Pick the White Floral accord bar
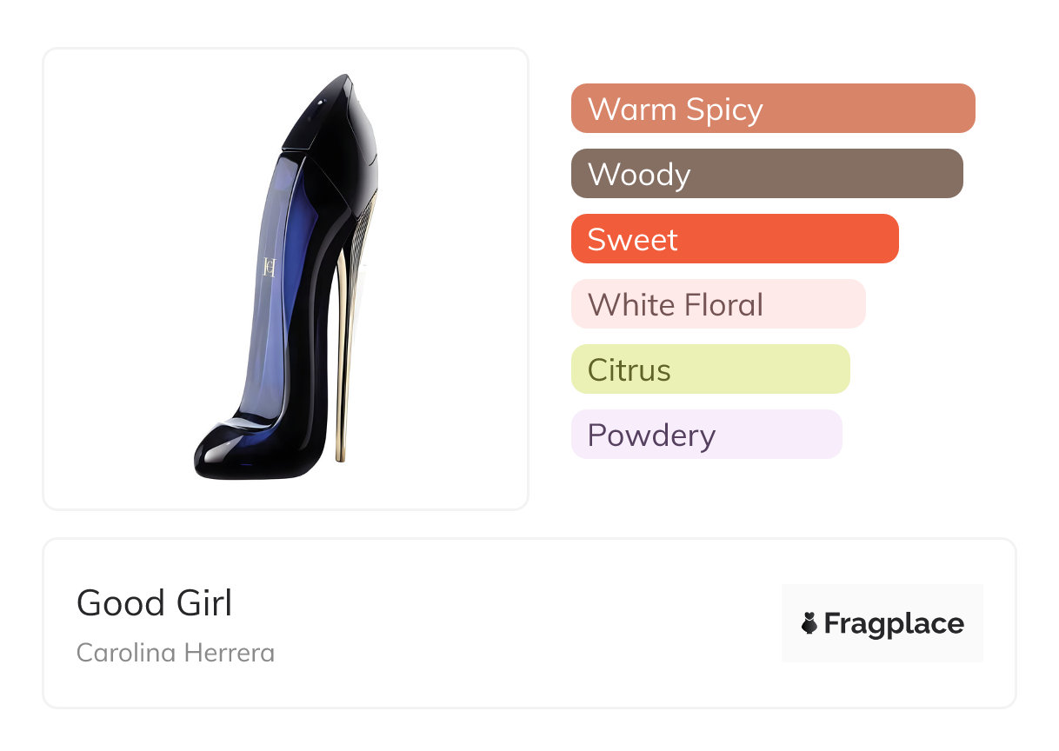 (x=717, y=304)
